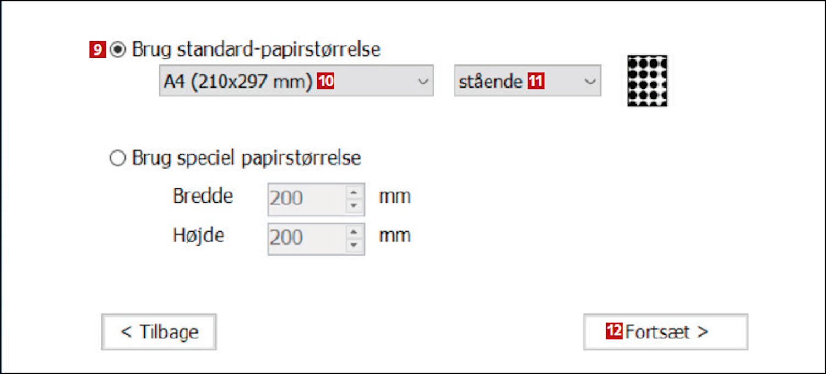Click the 'Brug speciel papirstørrelse' label text
826x374 pixels.
click(246, 159)
